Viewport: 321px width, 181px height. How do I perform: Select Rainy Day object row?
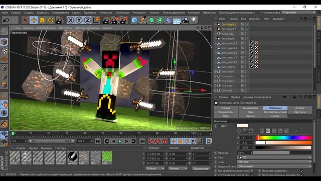(x=227, y=34)
